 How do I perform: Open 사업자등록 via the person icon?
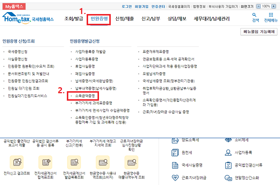228,153
